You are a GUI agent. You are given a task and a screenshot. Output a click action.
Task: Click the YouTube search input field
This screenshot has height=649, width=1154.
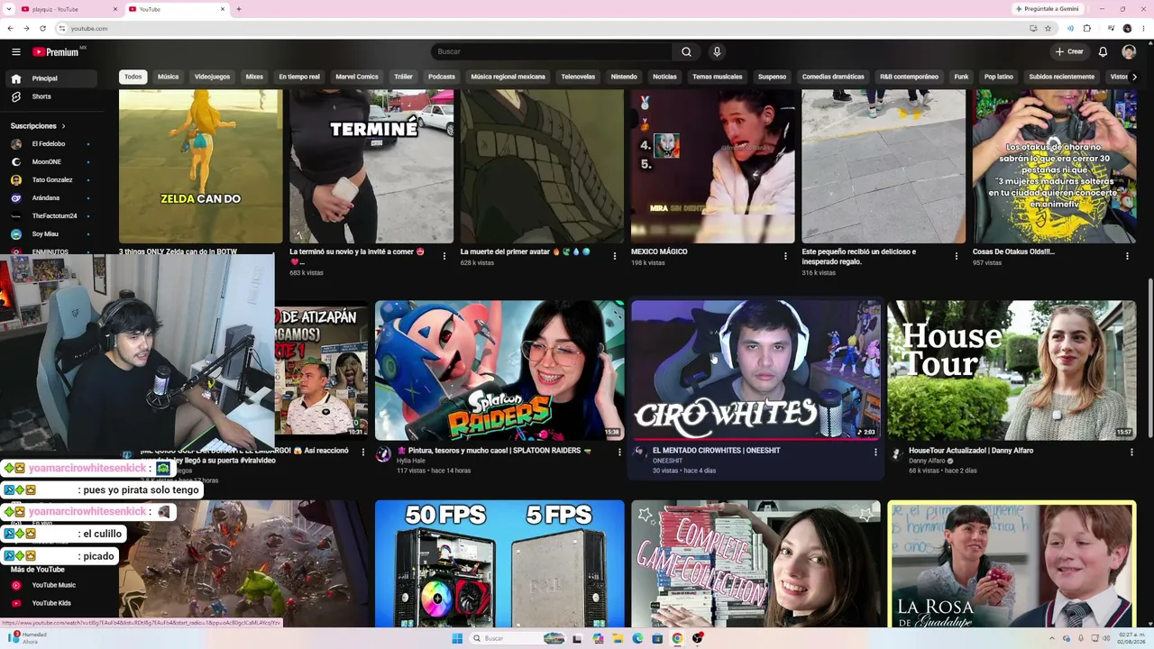pos(552,52)
